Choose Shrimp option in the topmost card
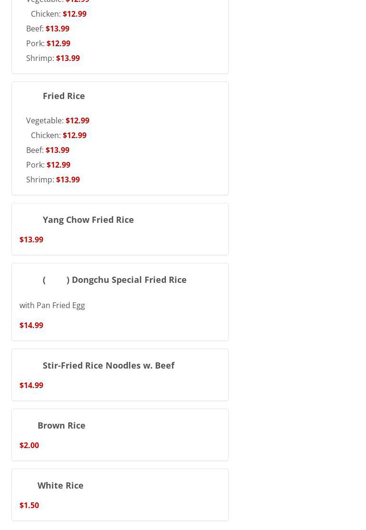 point(53,58)
